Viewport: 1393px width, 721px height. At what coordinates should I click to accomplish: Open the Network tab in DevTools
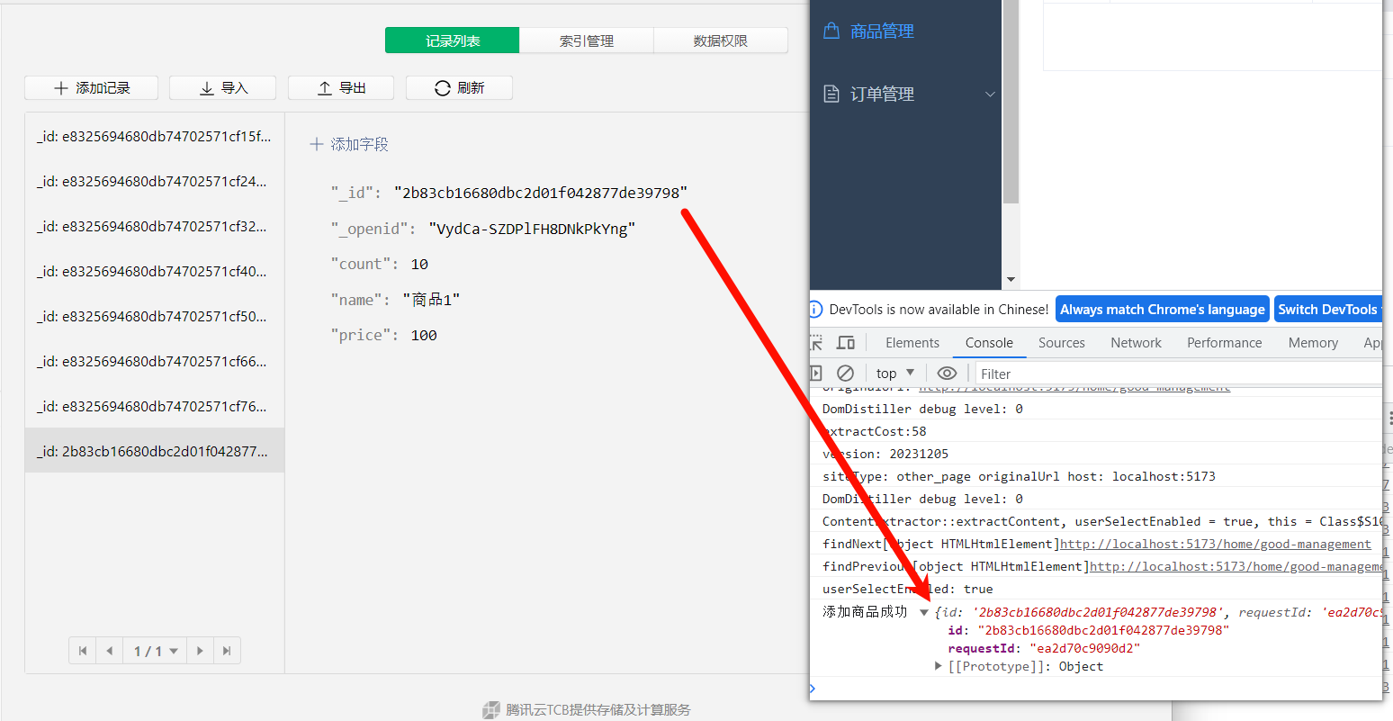click(1136, 343)
